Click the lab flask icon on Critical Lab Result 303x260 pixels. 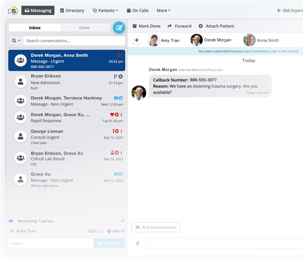pos(112,153)
